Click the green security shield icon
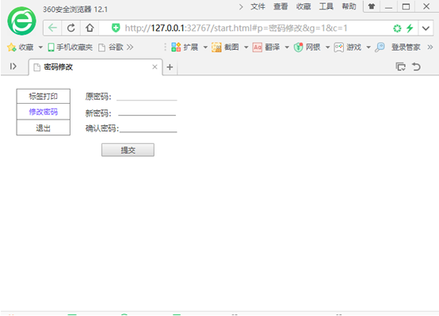Image resolution: width=439 pixels, height=316 pixels. click(116, 28)
